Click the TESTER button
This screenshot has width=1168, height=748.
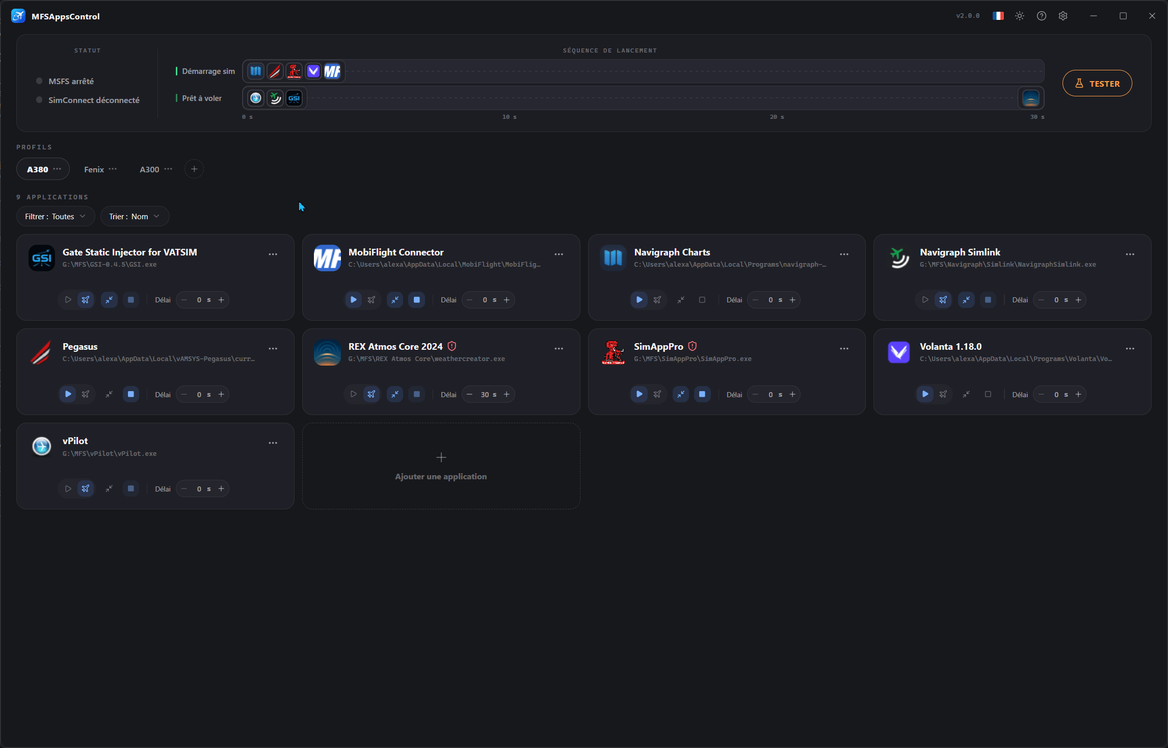point(1097,83)
